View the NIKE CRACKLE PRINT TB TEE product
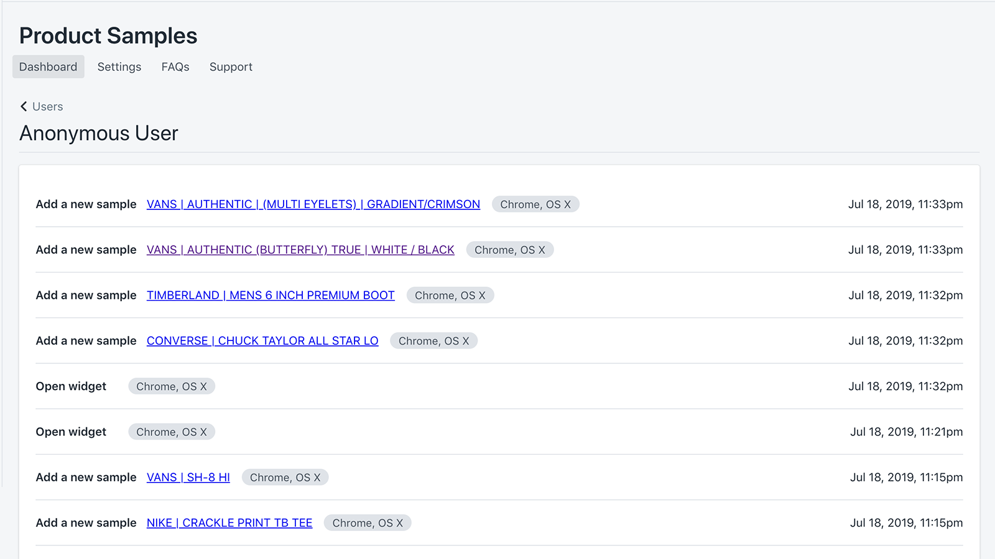 pyautogui.click(x=229, y=522)
